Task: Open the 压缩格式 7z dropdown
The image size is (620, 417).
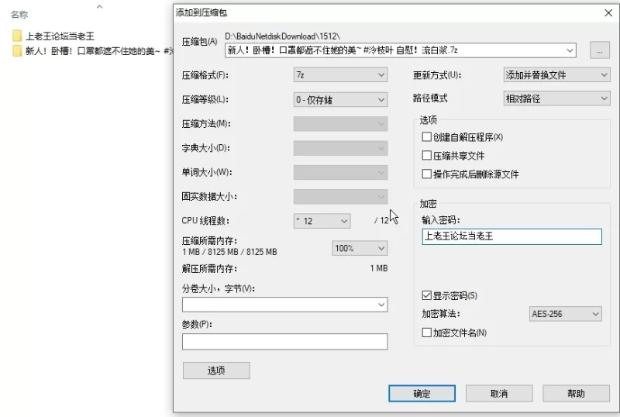Action: pyautogui.click(x=340, y=74)
